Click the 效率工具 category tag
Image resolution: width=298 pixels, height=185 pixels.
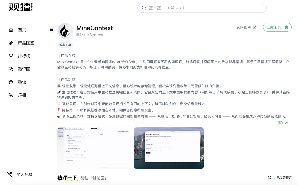pos(65,45)
